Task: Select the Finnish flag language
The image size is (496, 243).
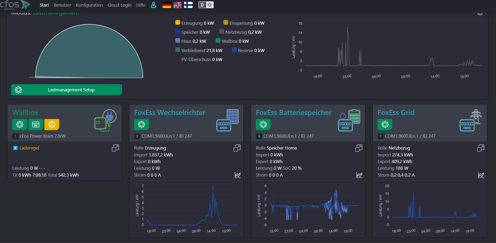Action: 188,5
